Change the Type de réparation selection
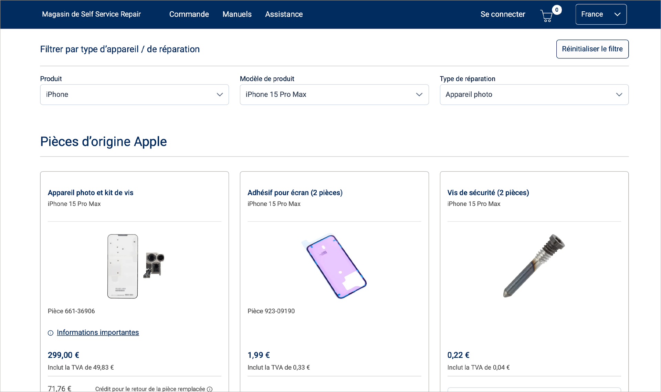The height and width of the screenshot is (392, 661). [534, 95]
